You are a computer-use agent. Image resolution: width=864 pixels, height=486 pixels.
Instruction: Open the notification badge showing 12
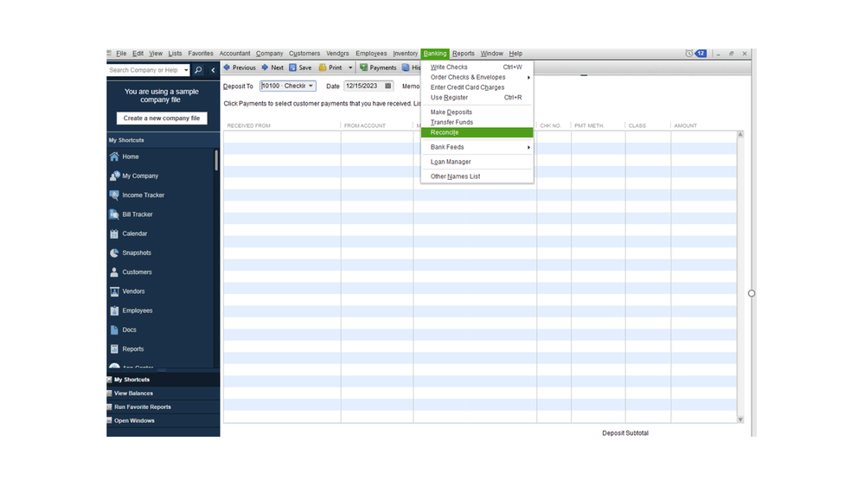(x=701, y=54)
